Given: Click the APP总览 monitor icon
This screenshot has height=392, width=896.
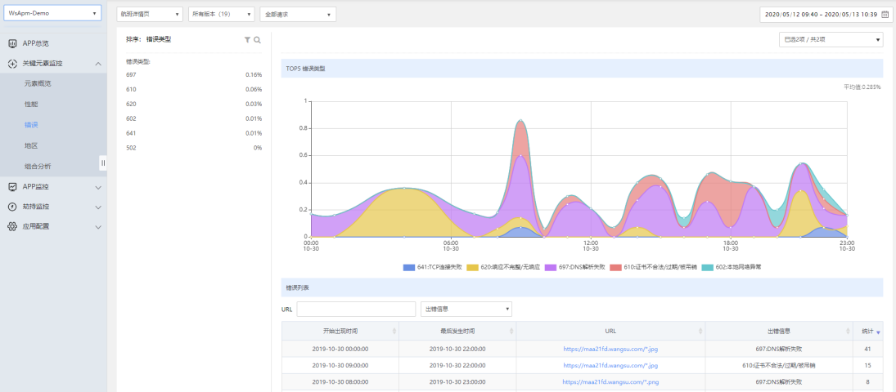Looking at the screenshot, I should click(x=12, y=43).
